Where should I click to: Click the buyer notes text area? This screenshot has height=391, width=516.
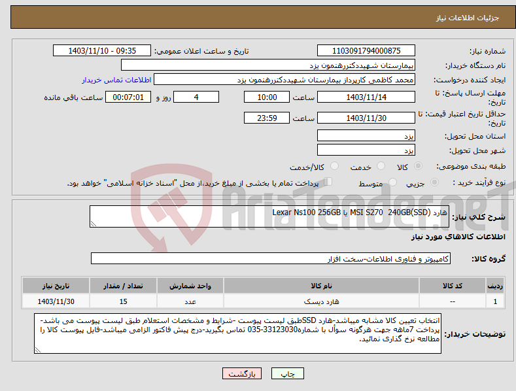(237, 333)
